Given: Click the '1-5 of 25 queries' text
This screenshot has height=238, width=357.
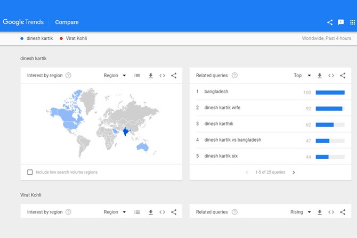Looking at the screenshot, I should point(270,172).
